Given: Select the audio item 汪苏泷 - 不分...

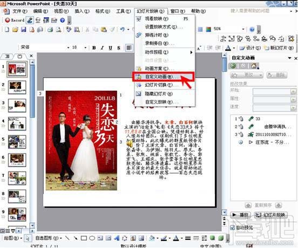Looking at the screenshot, I should point(263,142).
